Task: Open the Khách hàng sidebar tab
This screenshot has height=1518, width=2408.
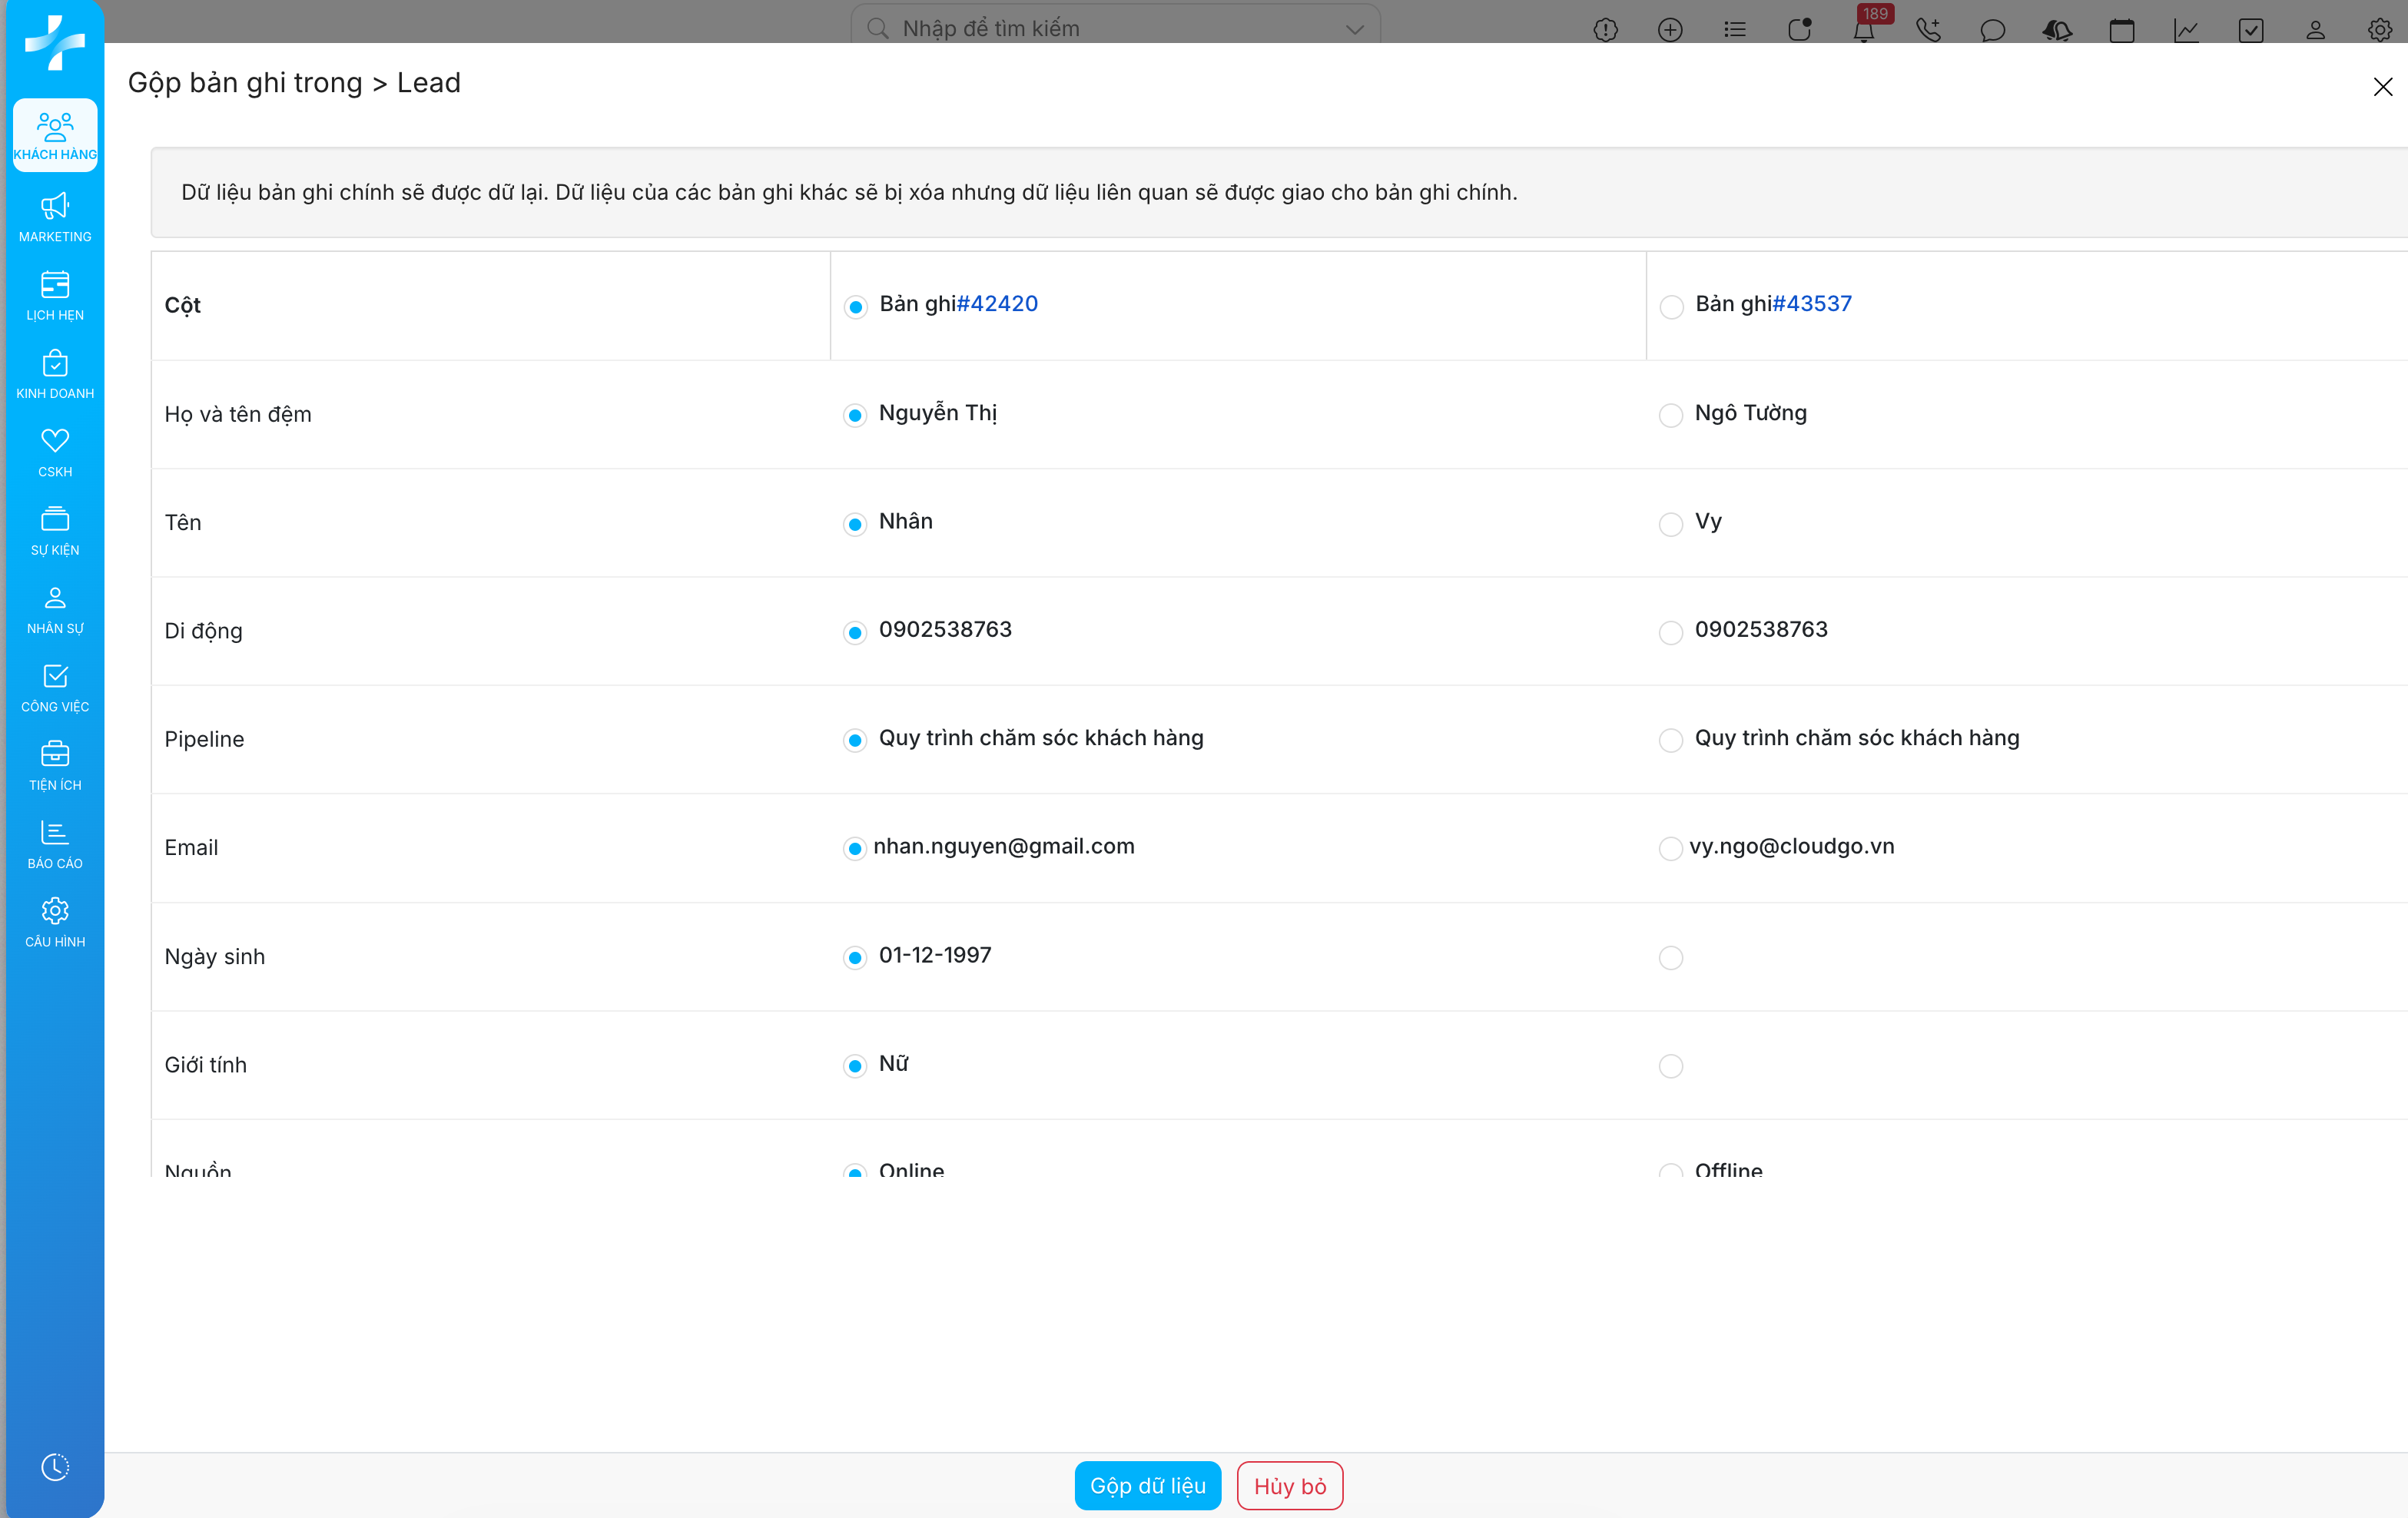Action: coord(55,135)
